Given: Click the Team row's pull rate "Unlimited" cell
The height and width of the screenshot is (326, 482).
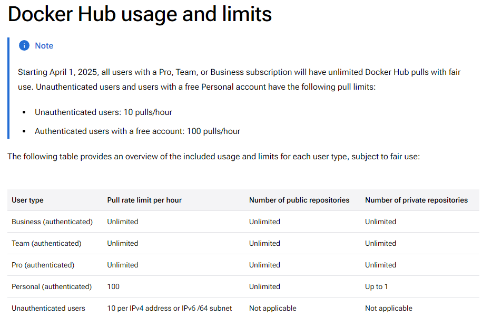Looking at the screenshot, I should point(122,243).
